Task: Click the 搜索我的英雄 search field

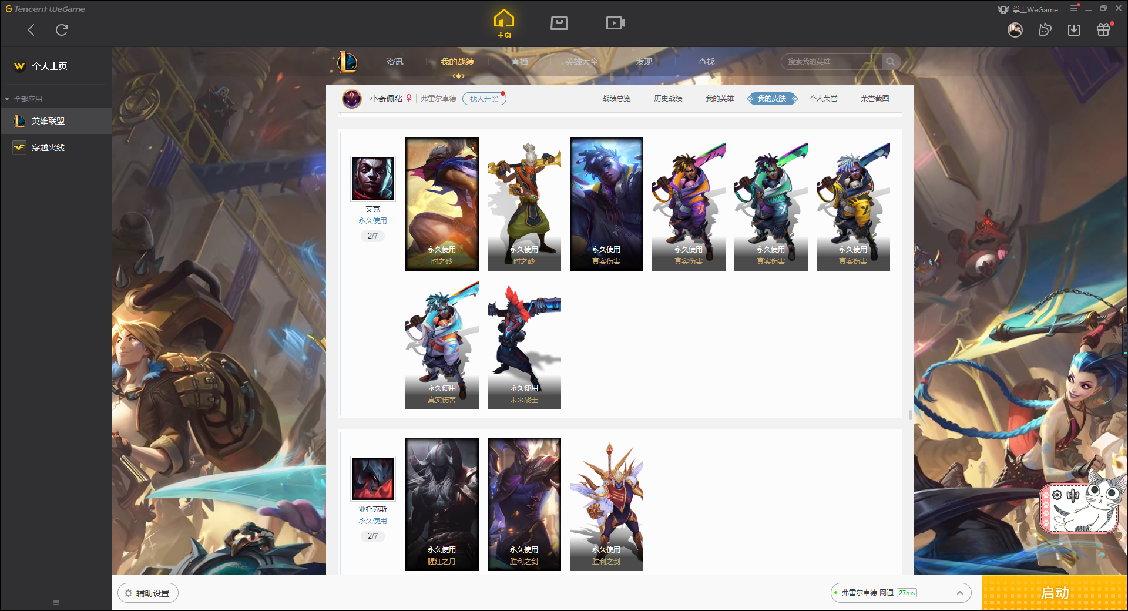Action: [831, 62]
